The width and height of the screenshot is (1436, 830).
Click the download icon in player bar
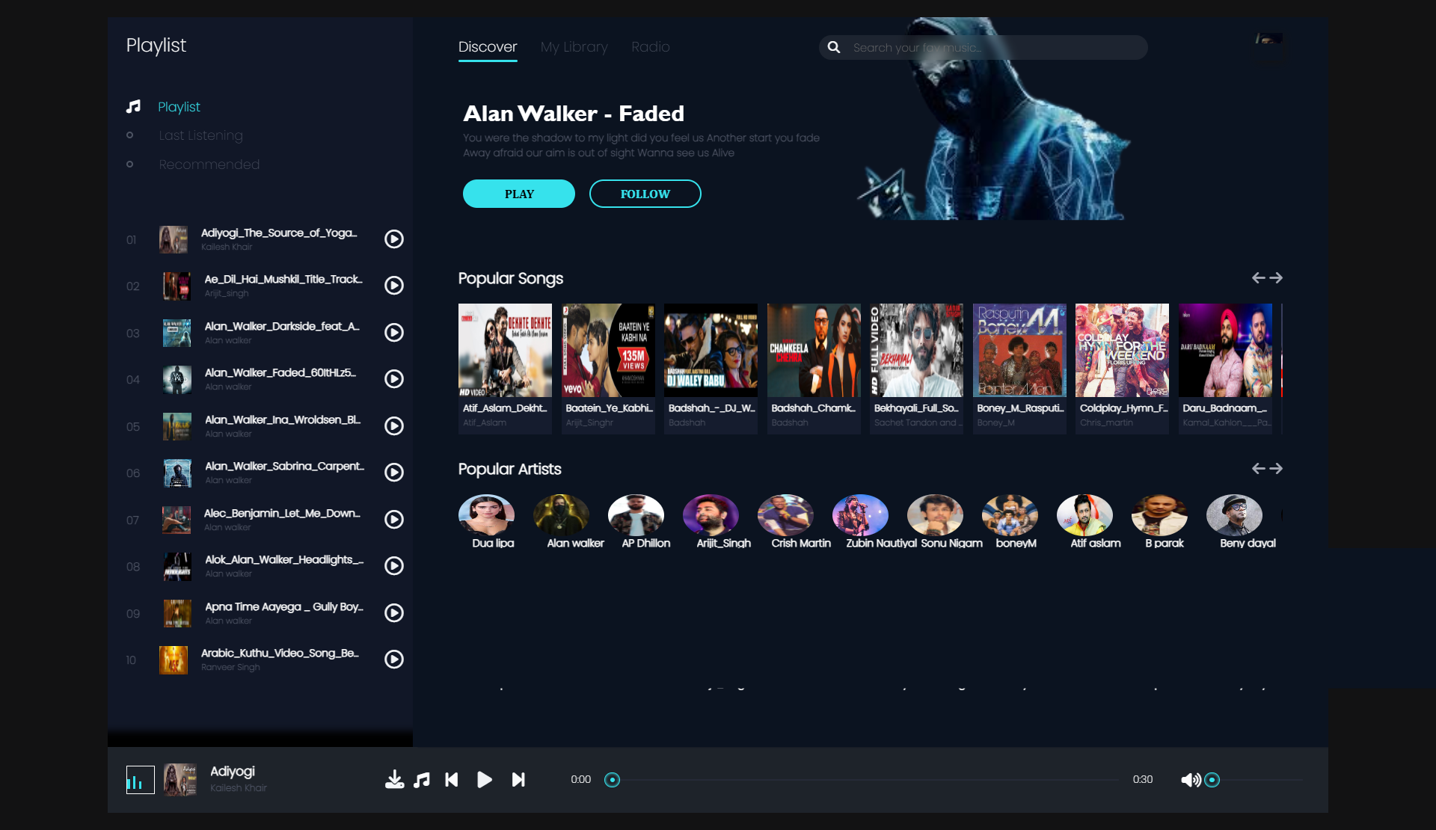pos(394,780)
